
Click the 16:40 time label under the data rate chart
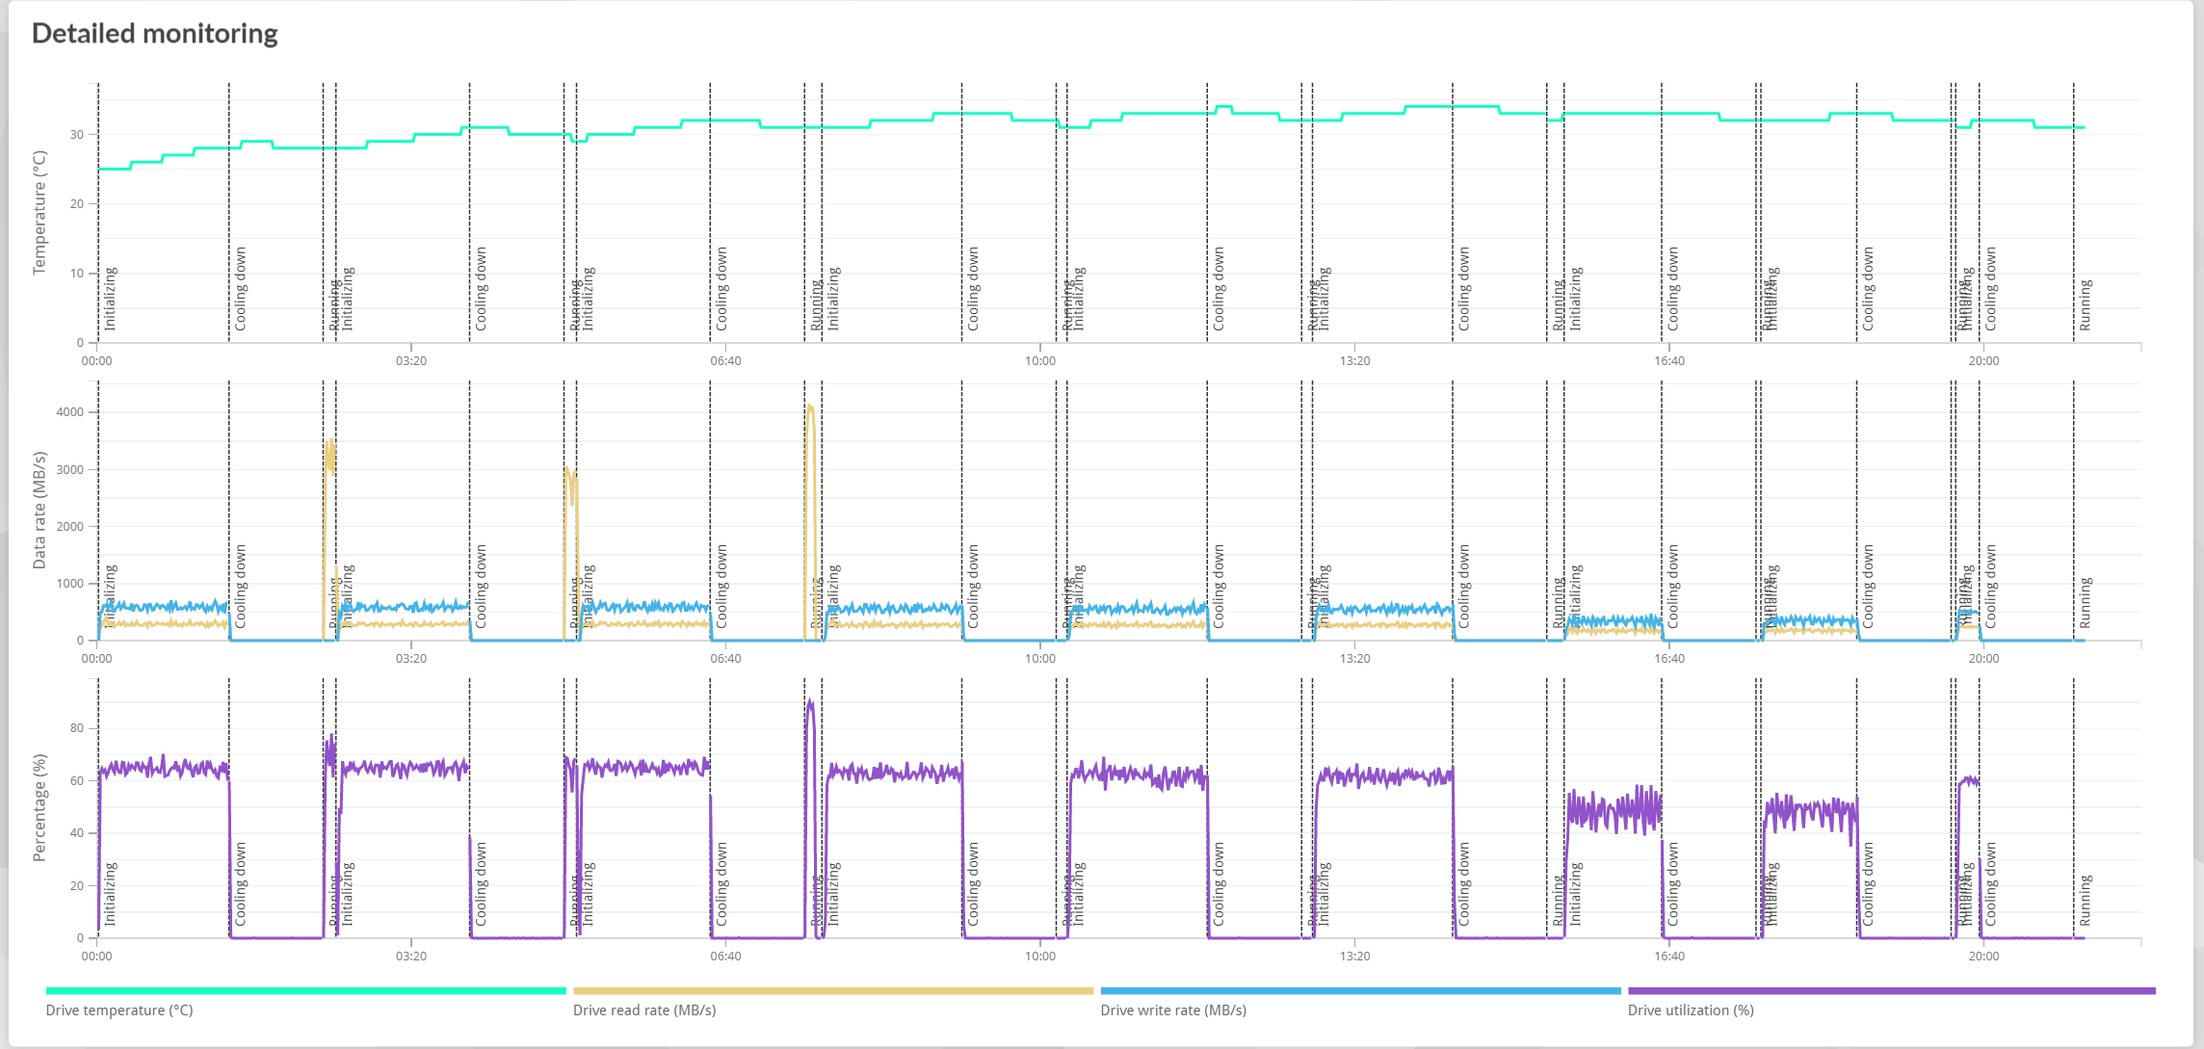click(1669, 659)
